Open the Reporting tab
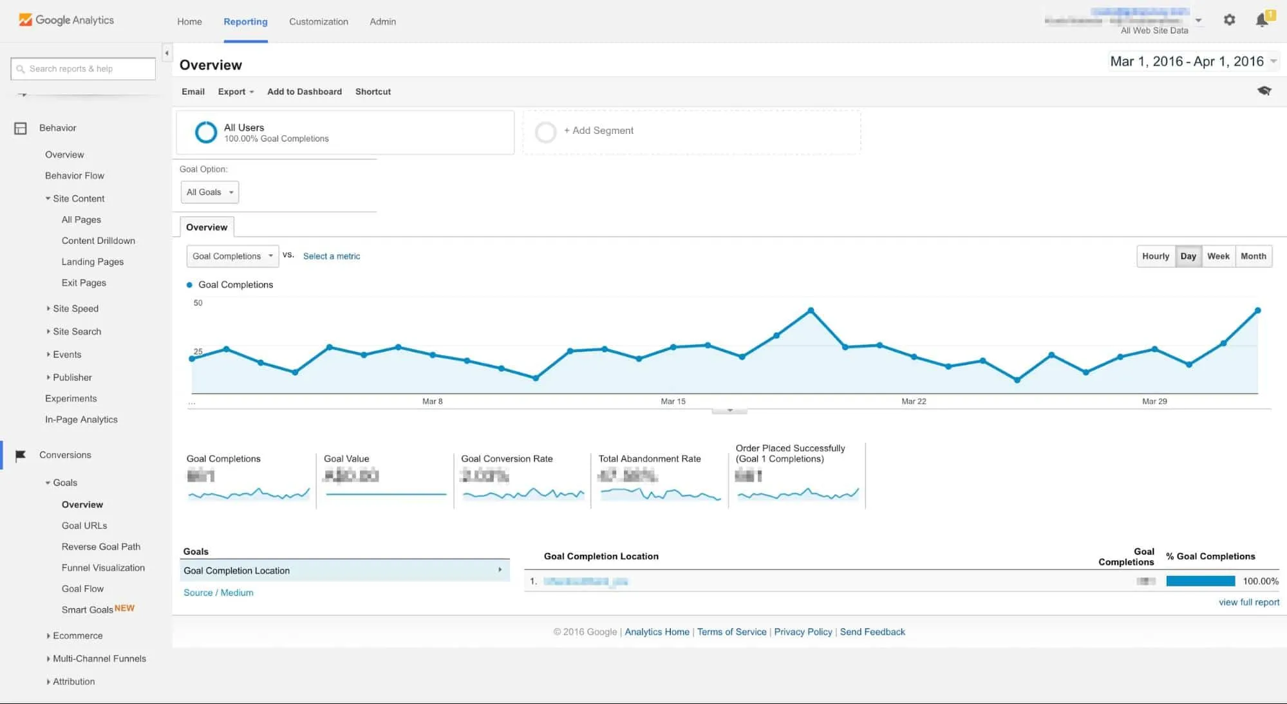The height and width of the screenshot is (704, 1287). 245,21
